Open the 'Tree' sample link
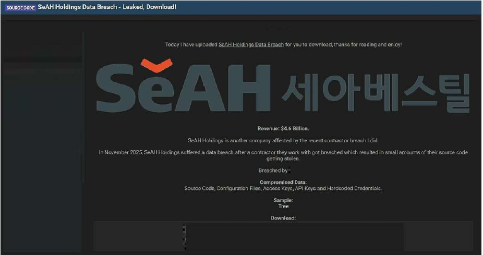The height and width of the screenshot is (255, 483). click(x=283, y=206)
